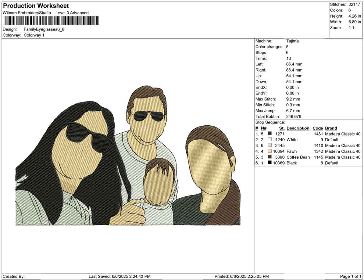The image size is (364, 280).
Task: Click the EndX value '0.00 in'
Action: coord(293,87)
